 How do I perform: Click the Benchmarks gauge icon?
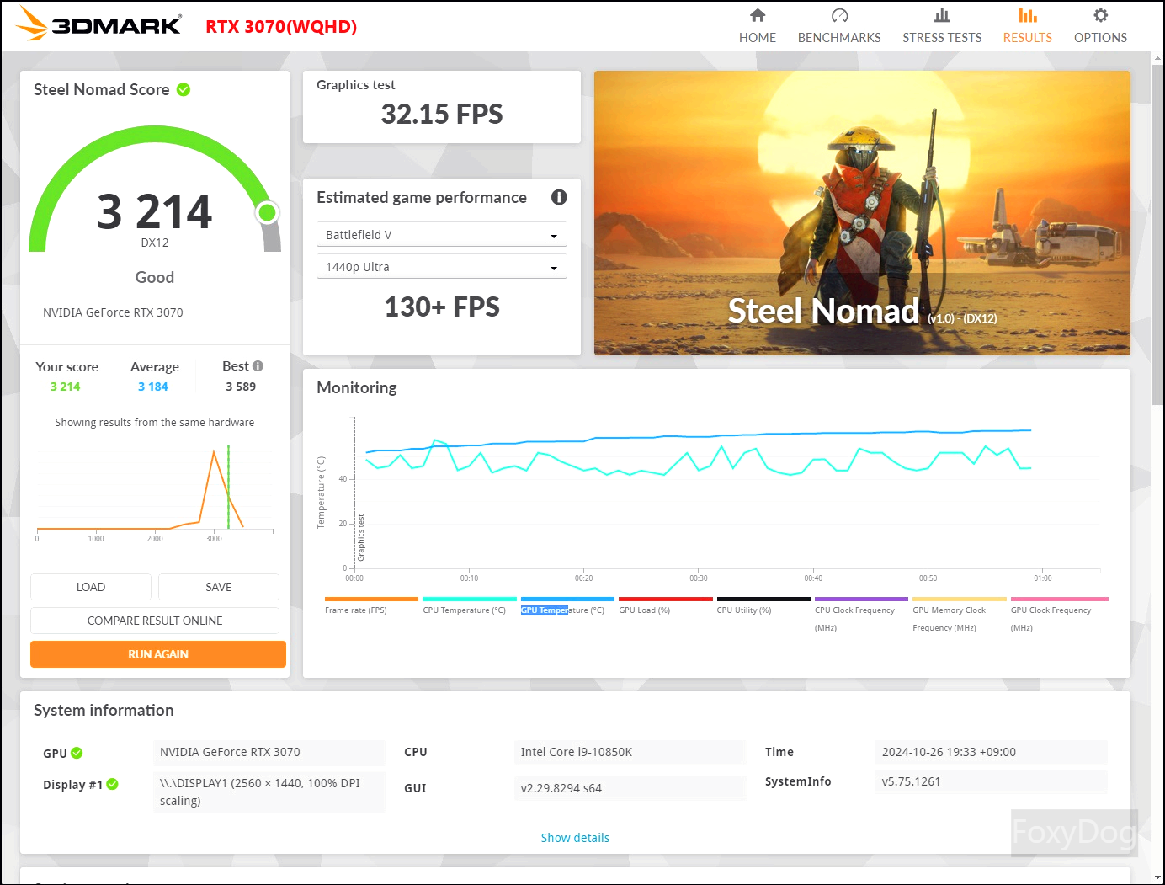point(839,15)
